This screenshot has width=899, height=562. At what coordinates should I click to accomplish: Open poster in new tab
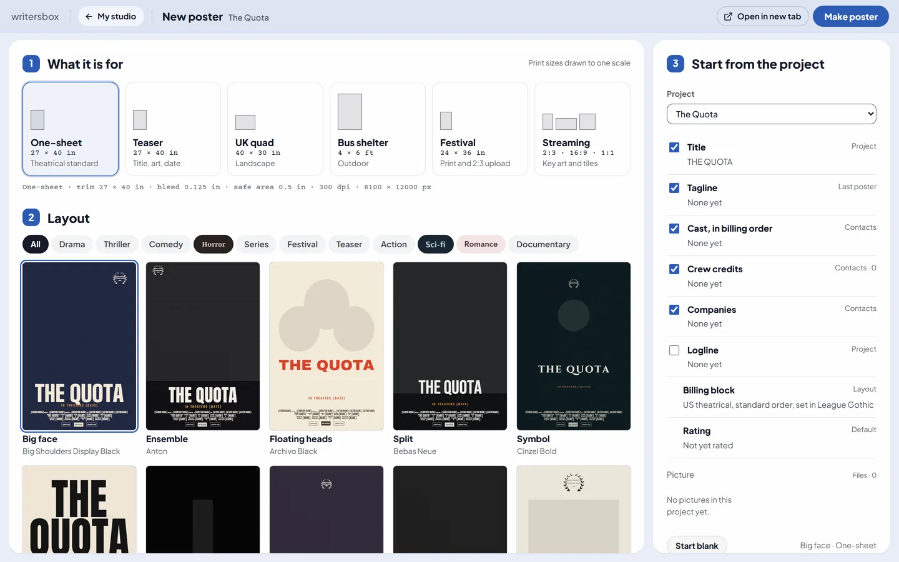763,17
